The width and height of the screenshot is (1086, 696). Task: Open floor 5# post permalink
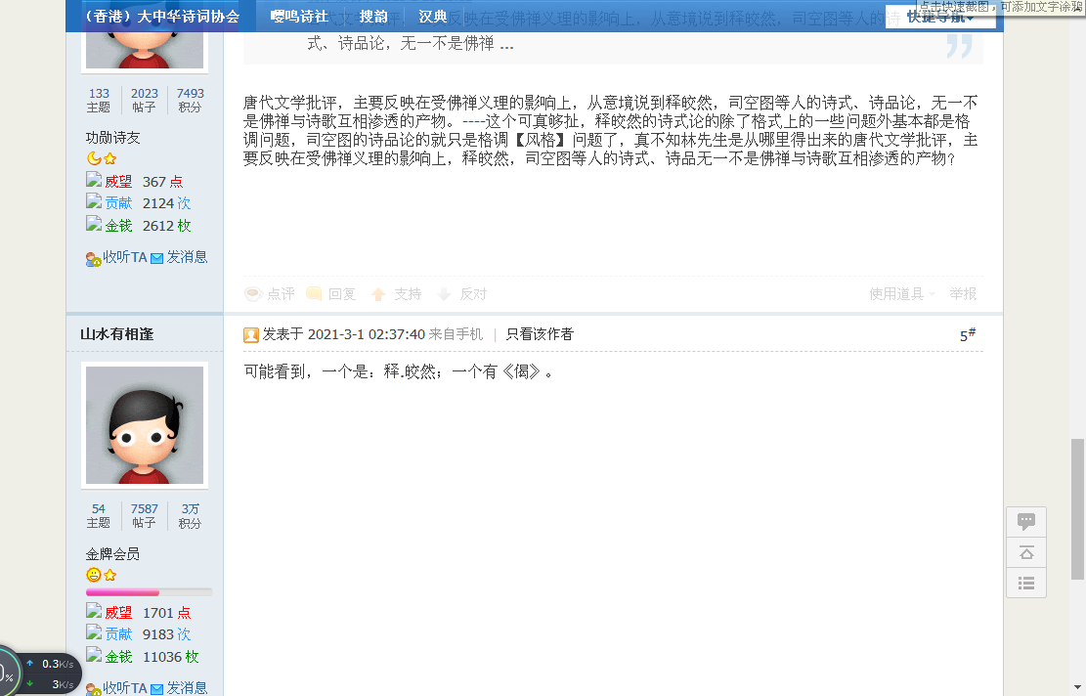tap(968, 335)
